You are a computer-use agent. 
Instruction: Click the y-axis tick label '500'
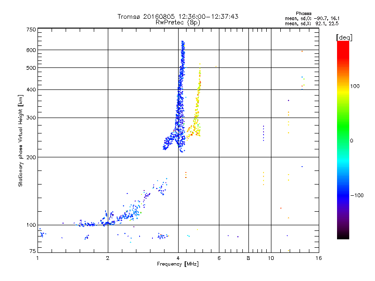[x=31, y=68]
